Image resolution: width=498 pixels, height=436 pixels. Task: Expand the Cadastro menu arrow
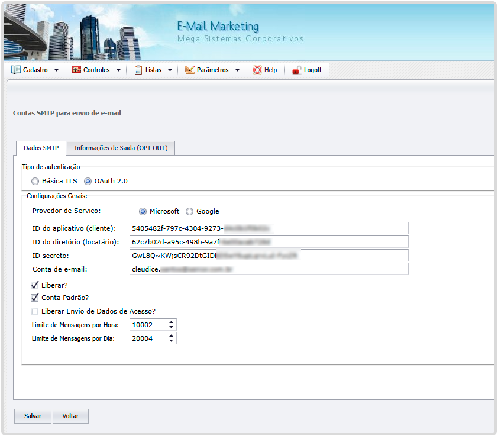pos(57,70)
